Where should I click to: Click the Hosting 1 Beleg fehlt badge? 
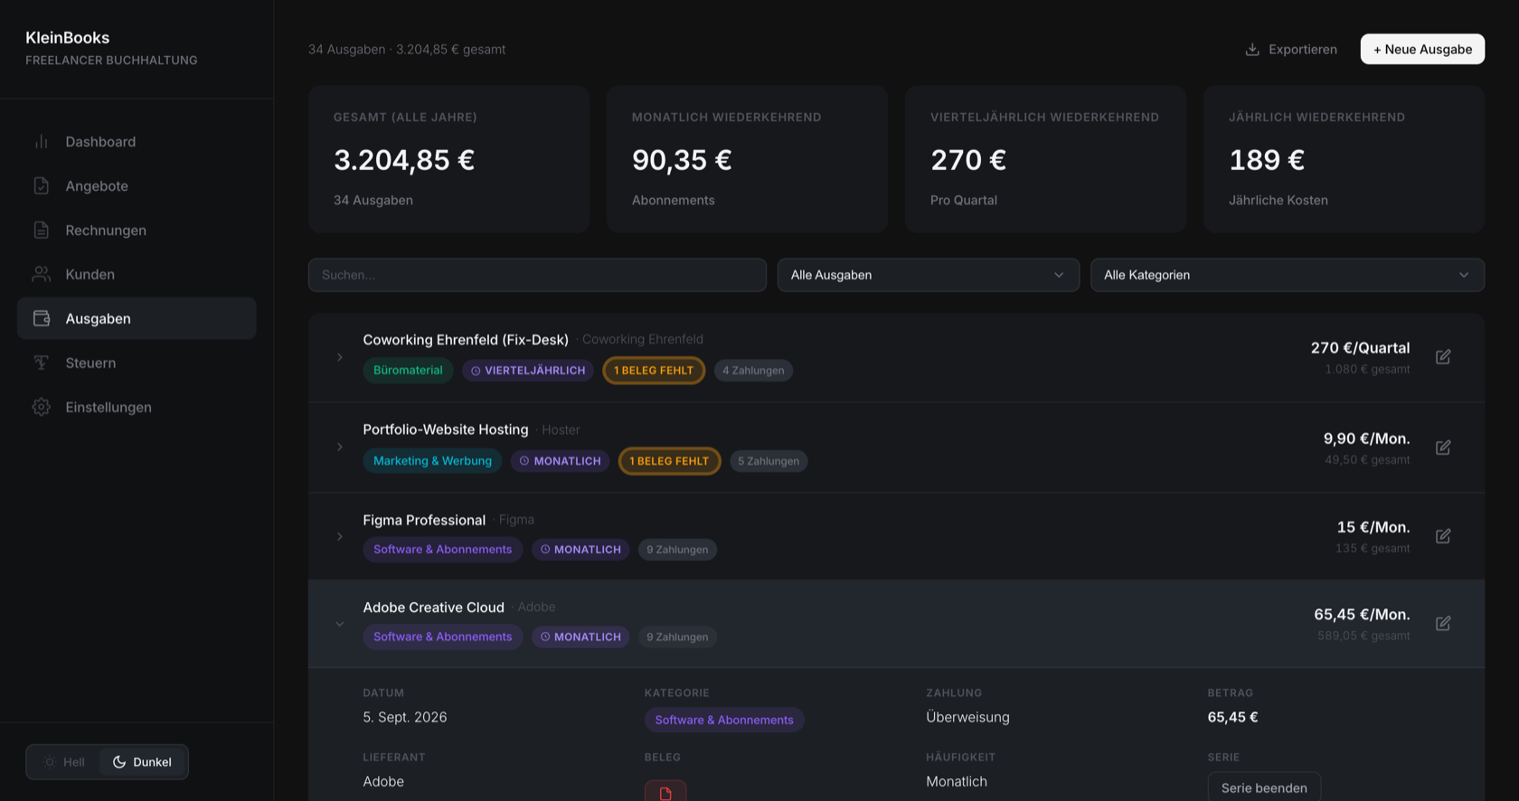tap(669, 461)
